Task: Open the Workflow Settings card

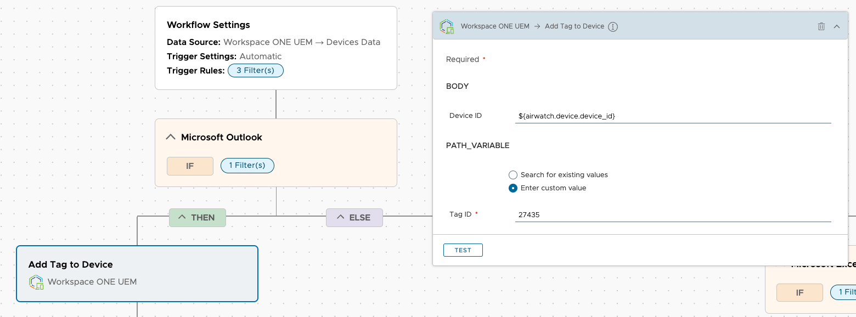Action: click(276, 48)
